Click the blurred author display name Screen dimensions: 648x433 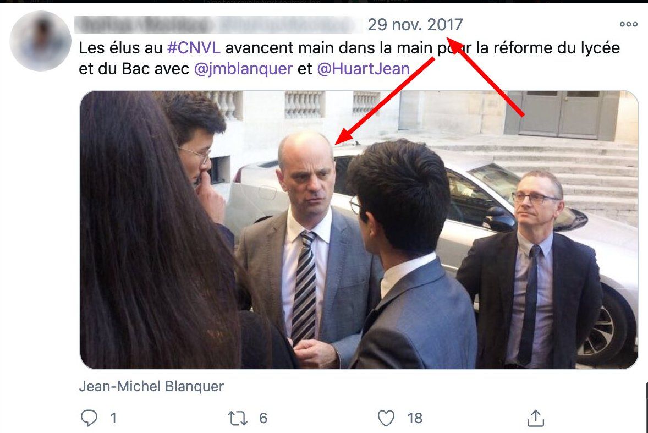pyautogui.click(x=144, y=25)
